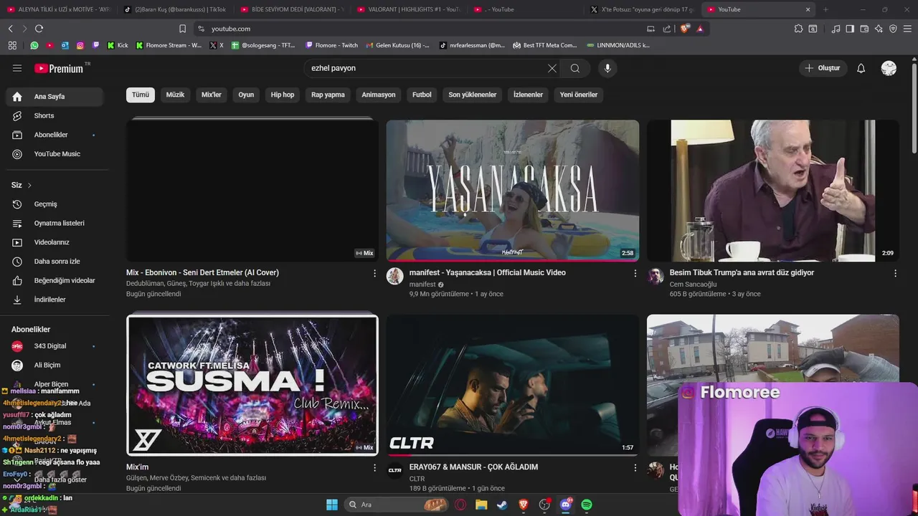Start voice search with the microphone icon

tap(607, 68)
